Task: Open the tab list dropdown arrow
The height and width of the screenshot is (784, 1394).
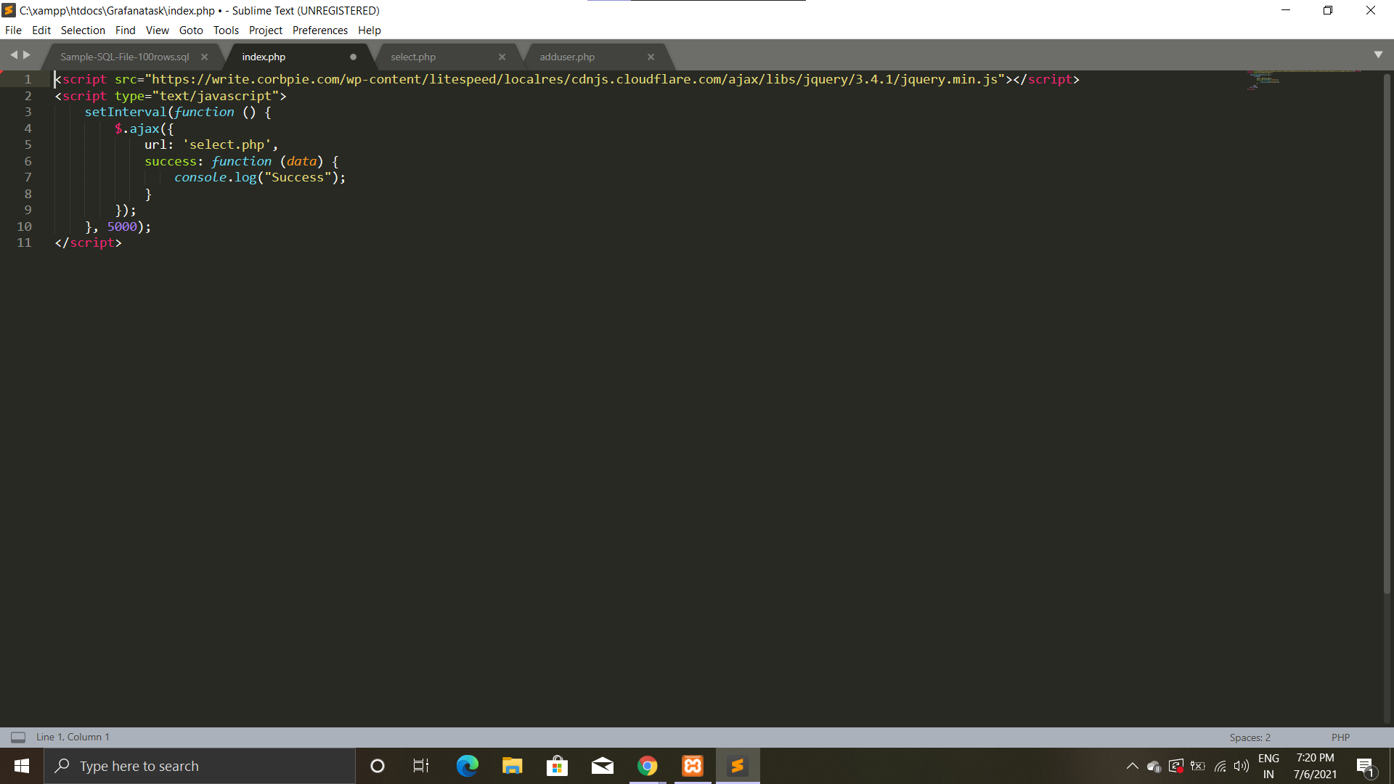Action: pyautogui.click(x=1378, y=55)
